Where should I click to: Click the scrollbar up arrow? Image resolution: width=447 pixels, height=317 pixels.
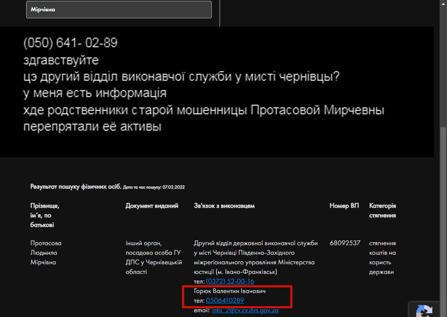point(444,3)
